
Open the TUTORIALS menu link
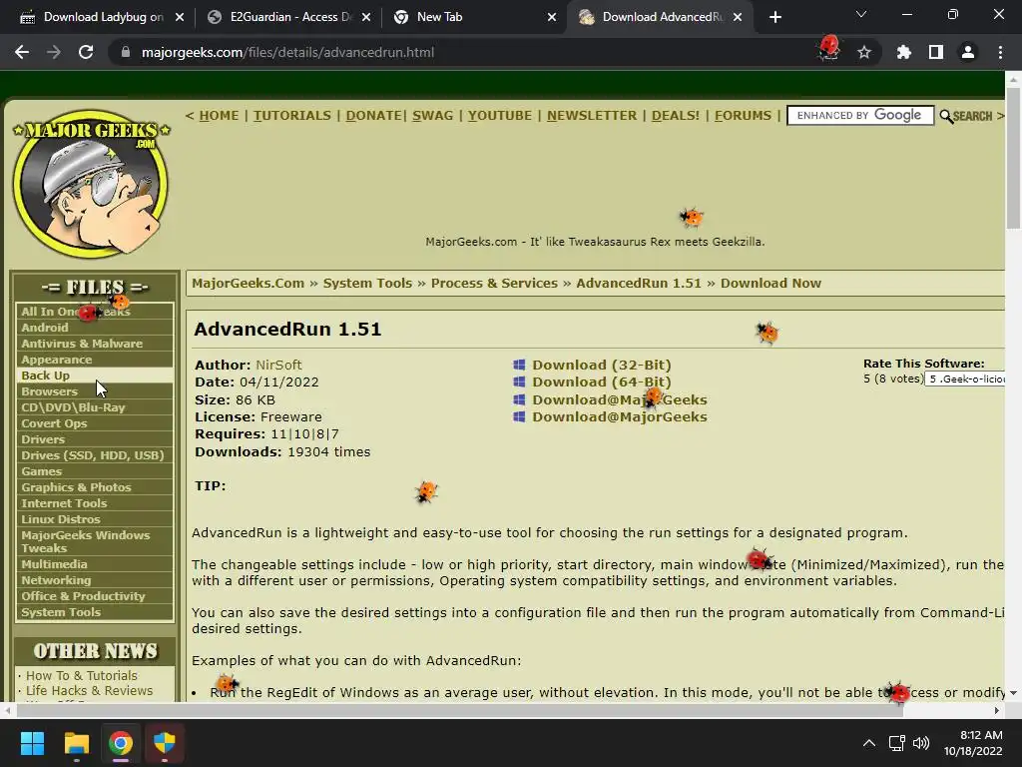(x=292, y=116)
